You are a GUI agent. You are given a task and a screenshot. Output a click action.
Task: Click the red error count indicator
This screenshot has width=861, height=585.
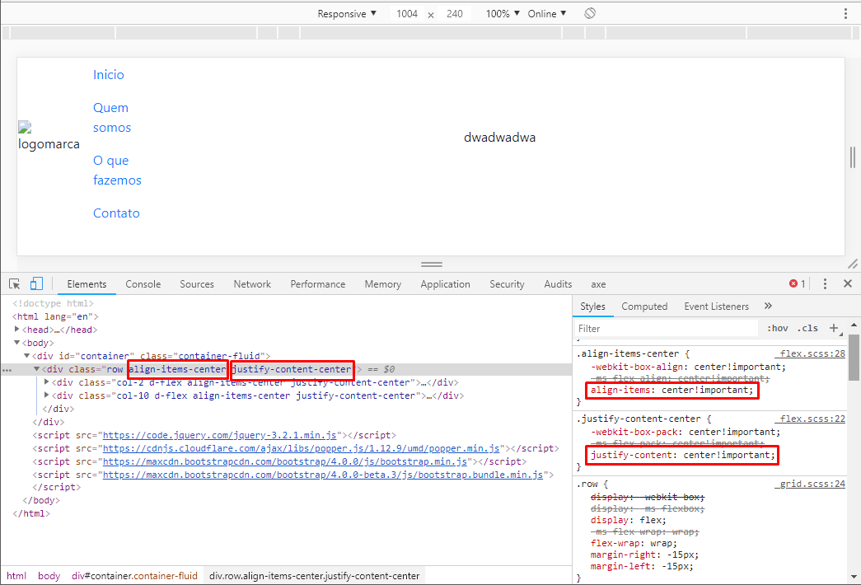click(798, 284)
